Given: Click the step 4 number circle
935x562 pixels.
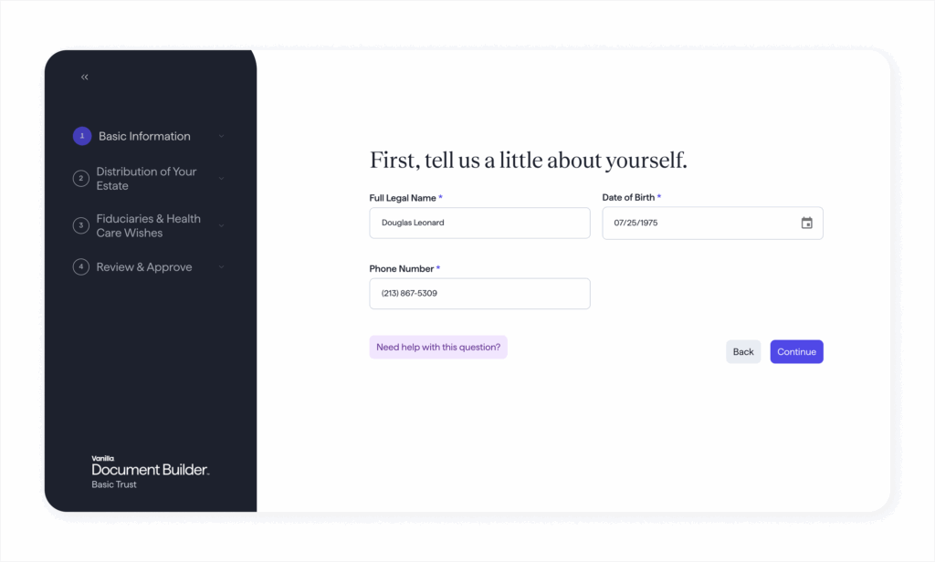Looking at the screenshot, I should click(80, 267).
